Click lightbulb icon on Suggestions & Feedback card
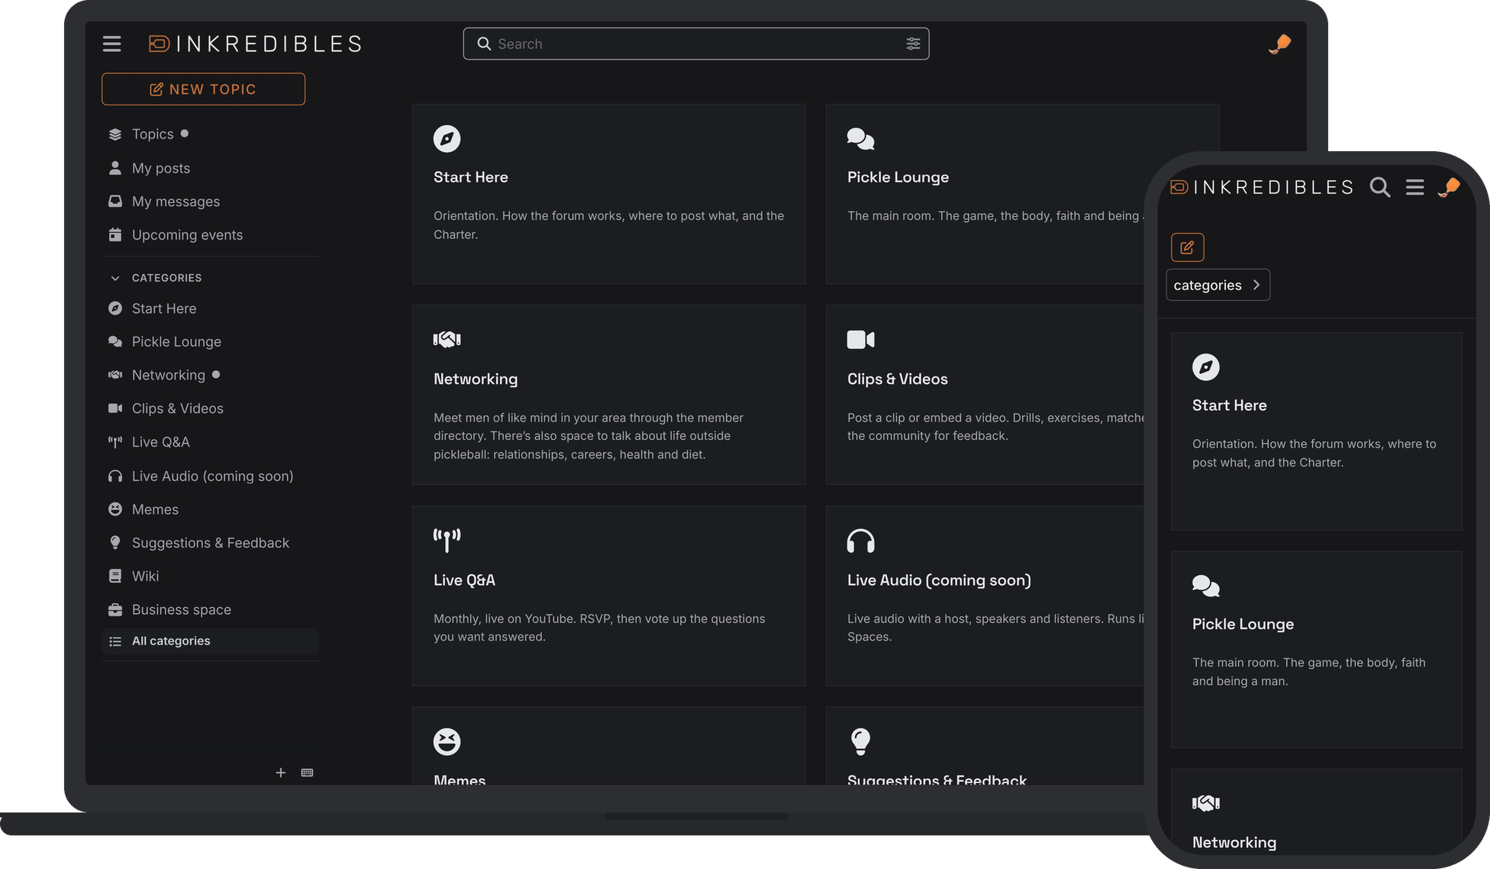This screenshot has width=1490, height=869. pos(860,741)
